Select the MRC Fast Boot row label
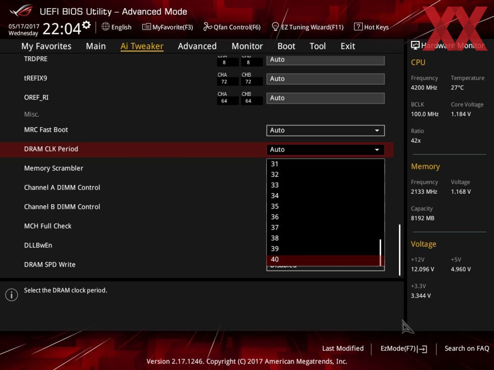This screenshot has height=370, width=494. point(46,130)
